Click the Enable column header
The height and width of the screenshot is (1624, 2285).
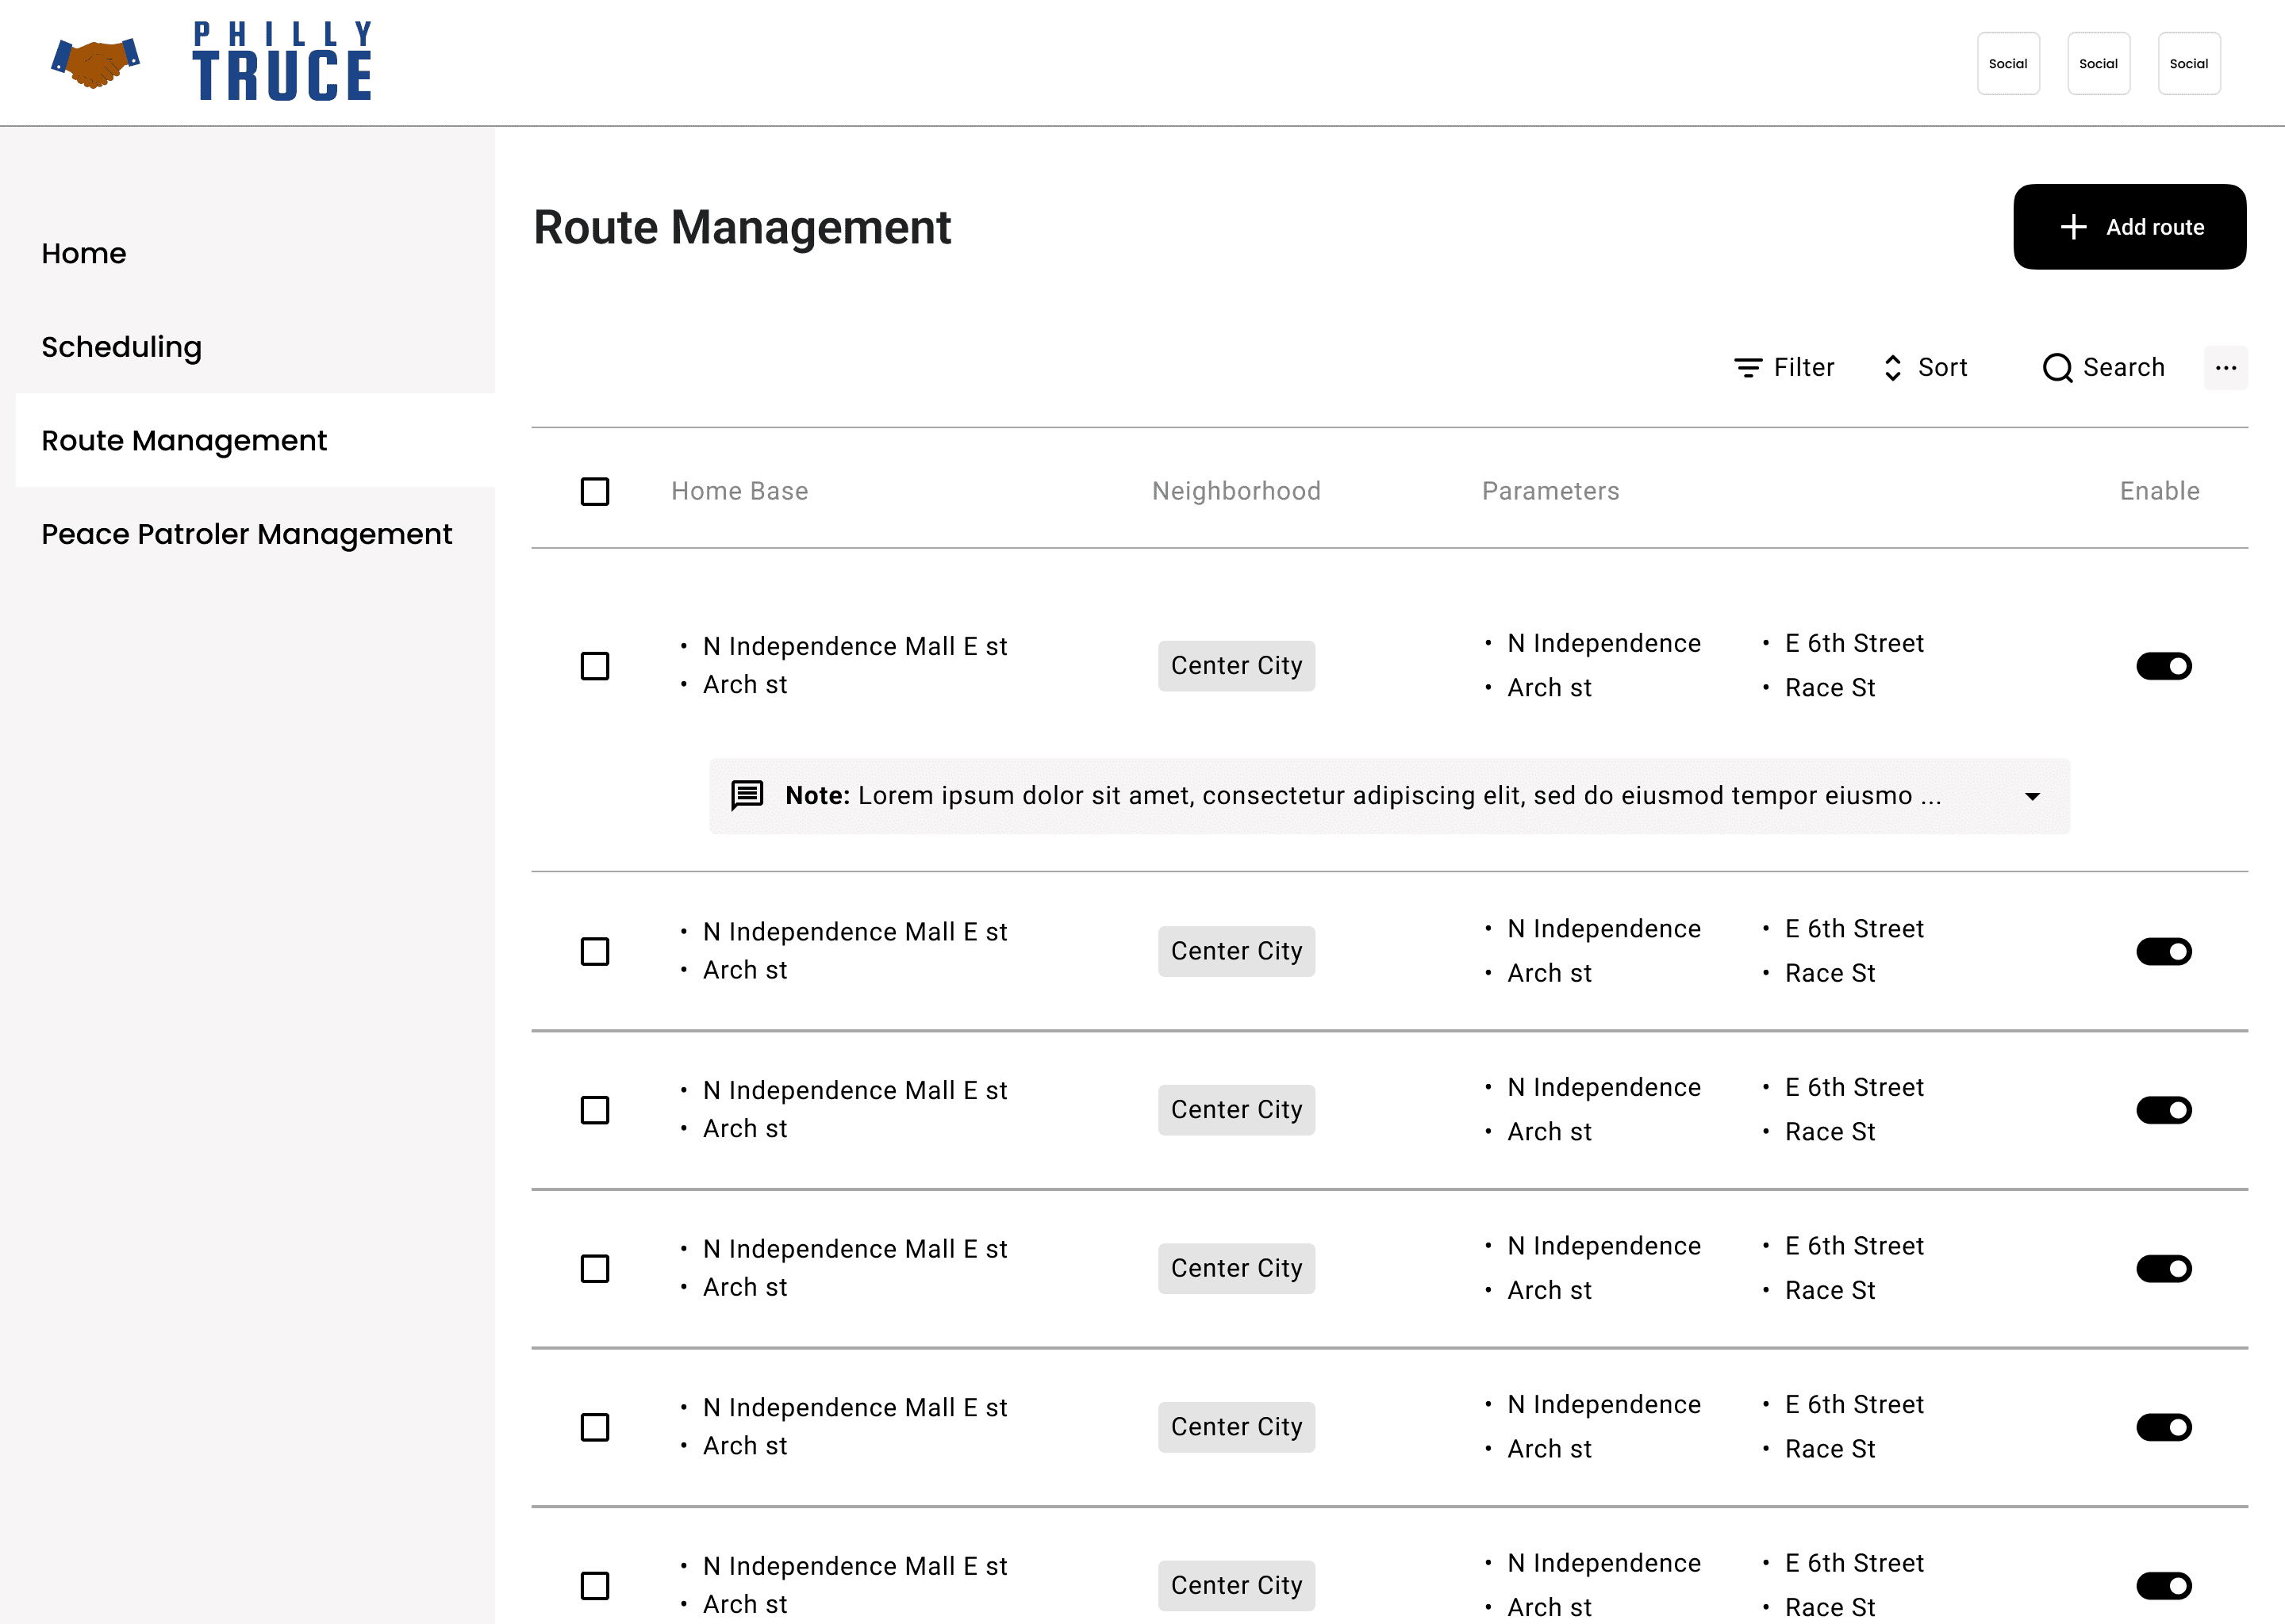[2160, 491]
